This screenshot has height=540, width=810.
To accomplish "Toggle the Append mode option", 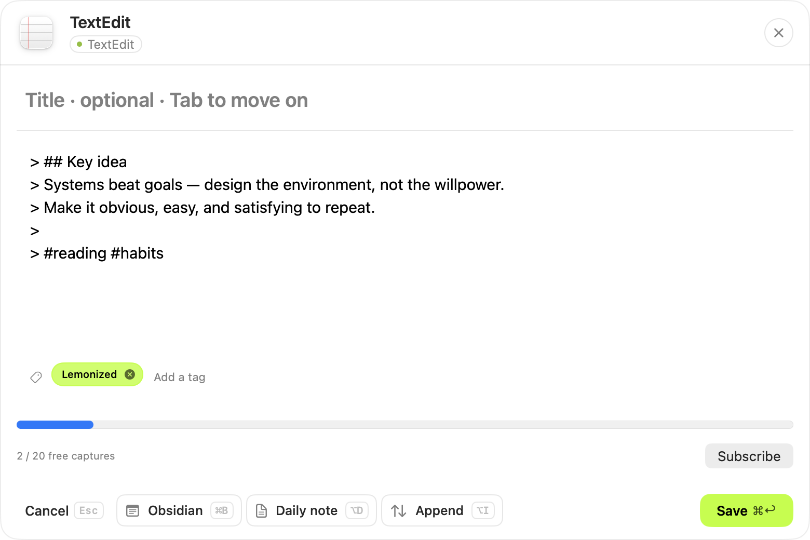I will pos(442,510).
